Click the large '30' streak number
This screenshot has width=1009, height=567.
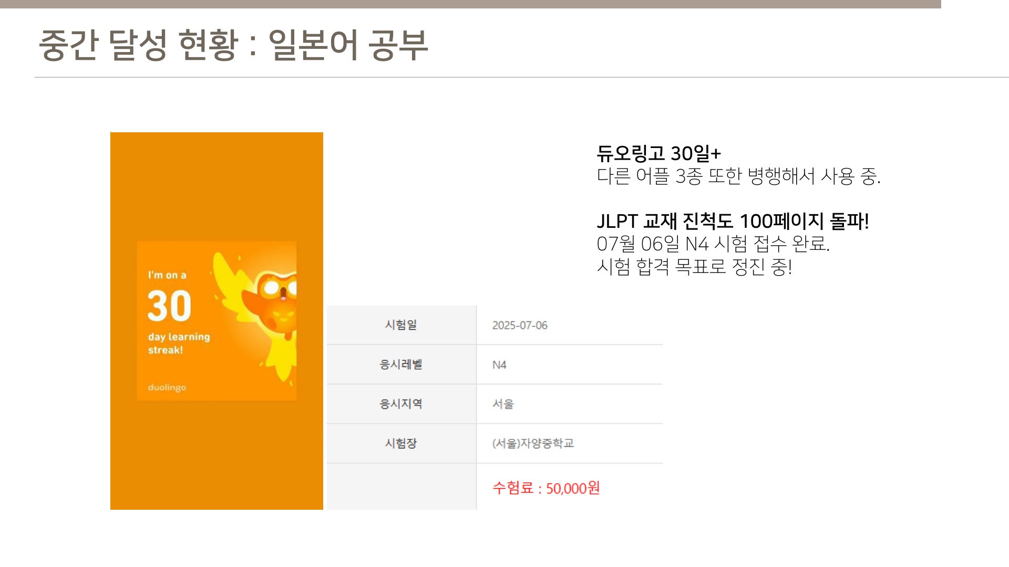169,306
